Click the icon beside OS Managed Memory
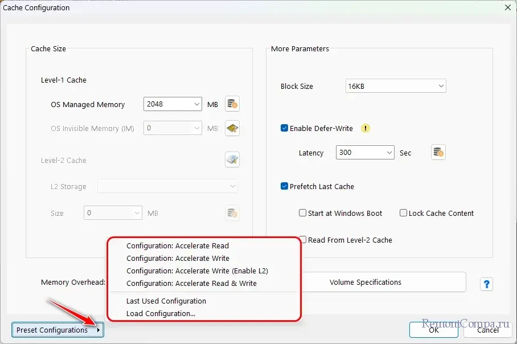 click(x=232, y=104)
